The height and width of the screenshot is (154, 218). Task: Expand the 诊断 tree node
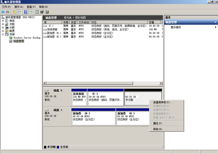(x=3, y=28)
